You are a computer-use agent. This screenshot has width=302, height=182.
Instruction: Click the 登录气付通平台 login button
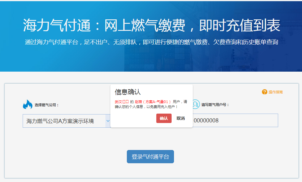150,157
